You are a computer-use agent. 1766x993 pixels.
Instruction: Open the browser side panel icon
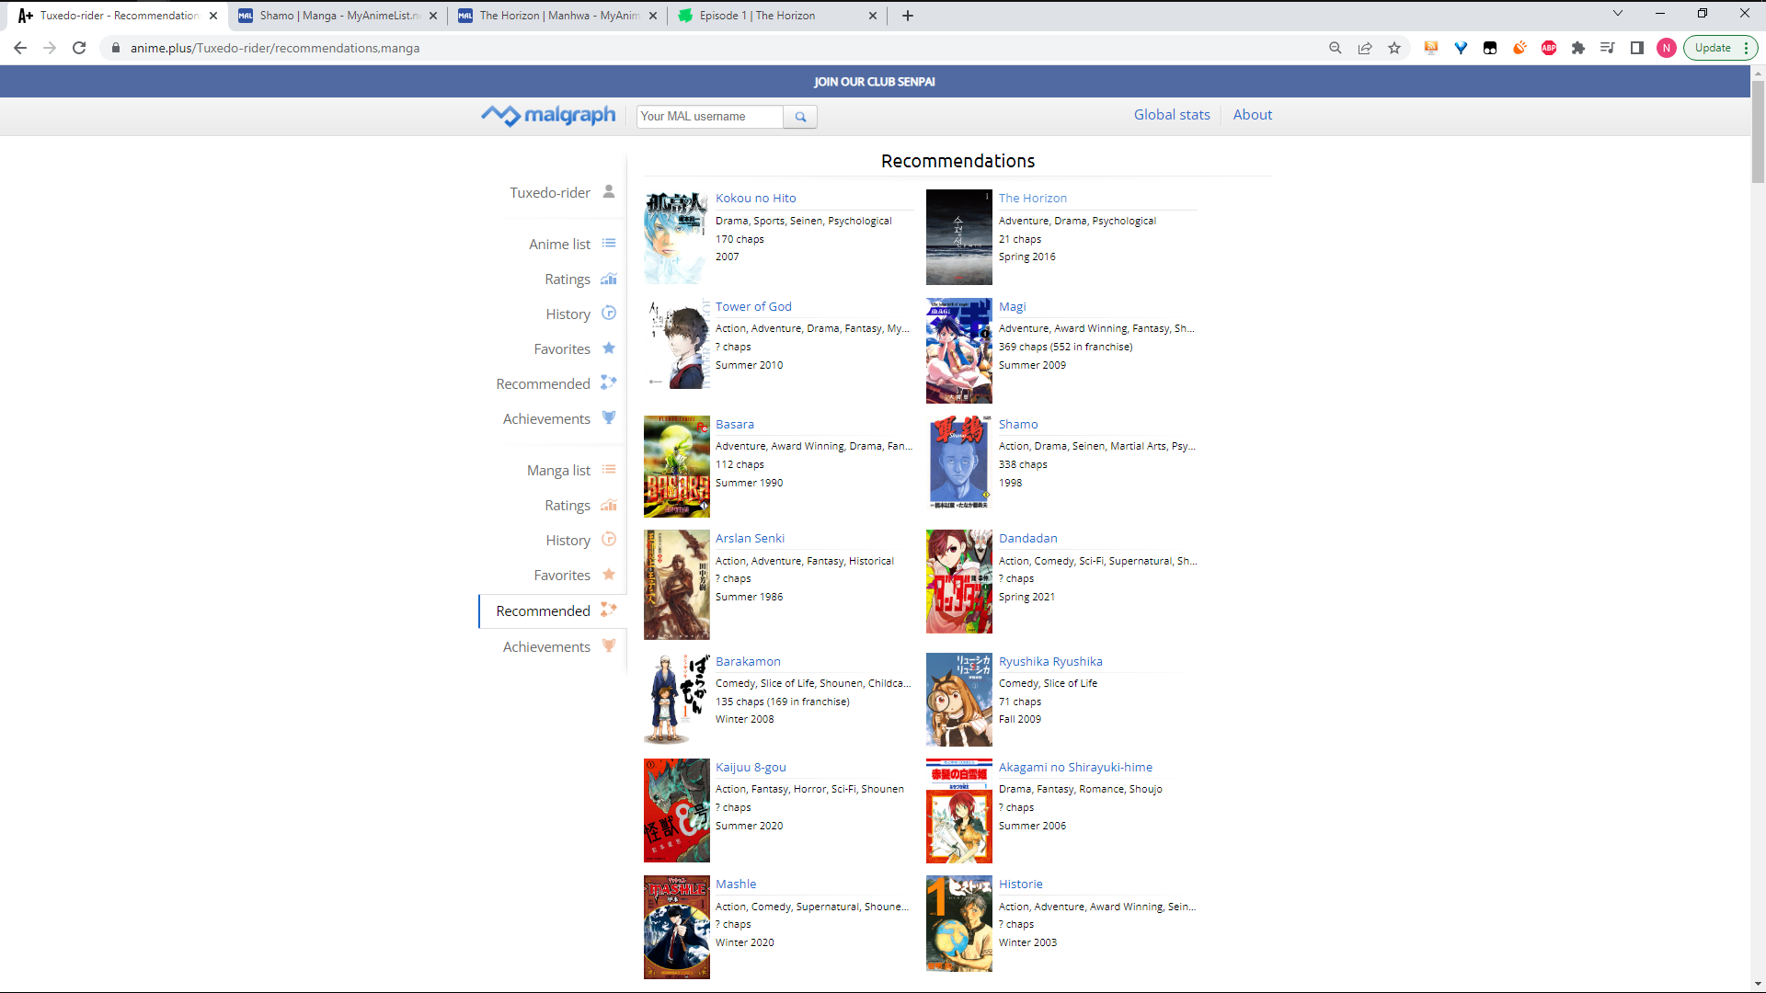[x=1637, y=48]
